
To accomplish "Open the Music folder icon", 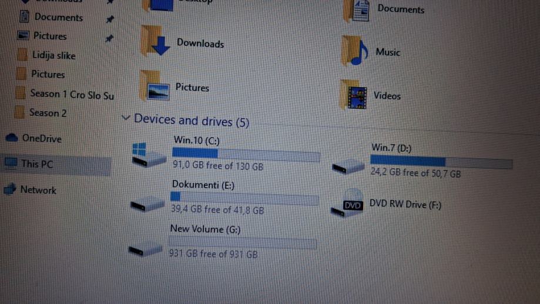I will click(355, 51).
